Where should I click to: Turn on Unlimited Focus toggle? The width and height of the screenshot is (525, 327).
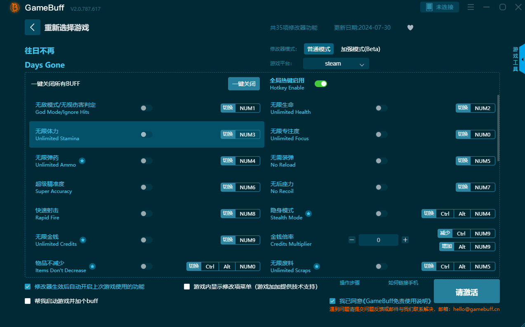pyautogui.click(x=381, y=134)
